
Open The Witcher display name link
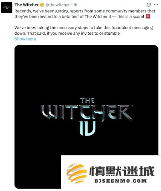[x=27, y=5]
